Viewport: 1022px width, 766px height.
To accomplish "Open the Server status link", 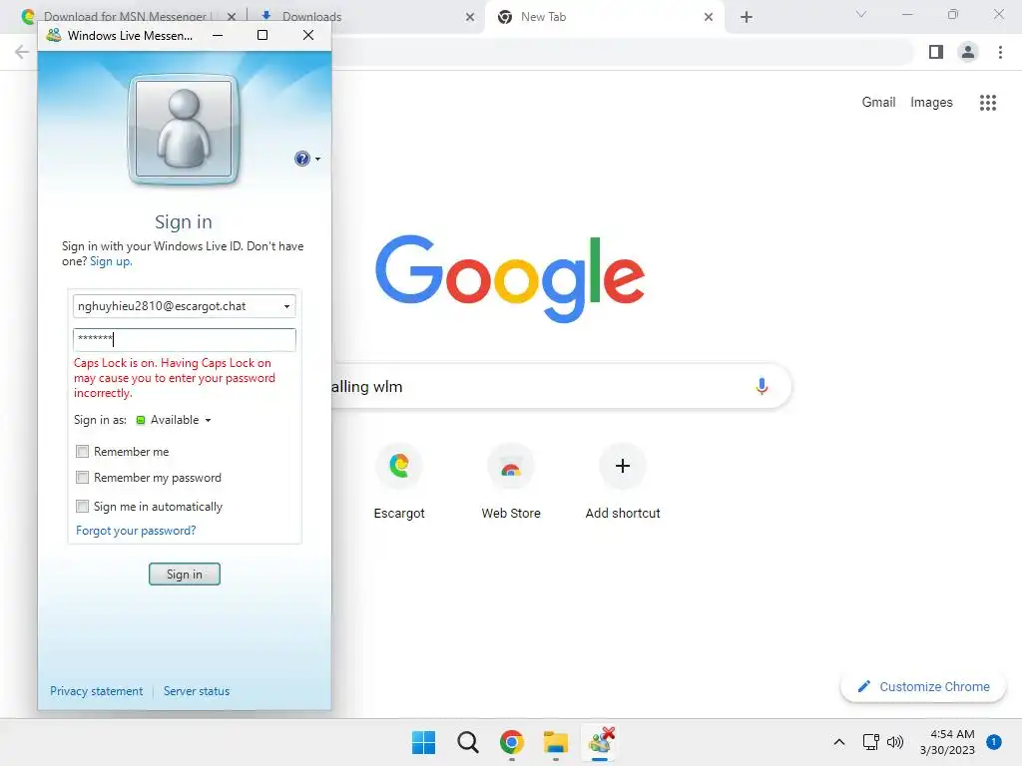I will [197, 691].
